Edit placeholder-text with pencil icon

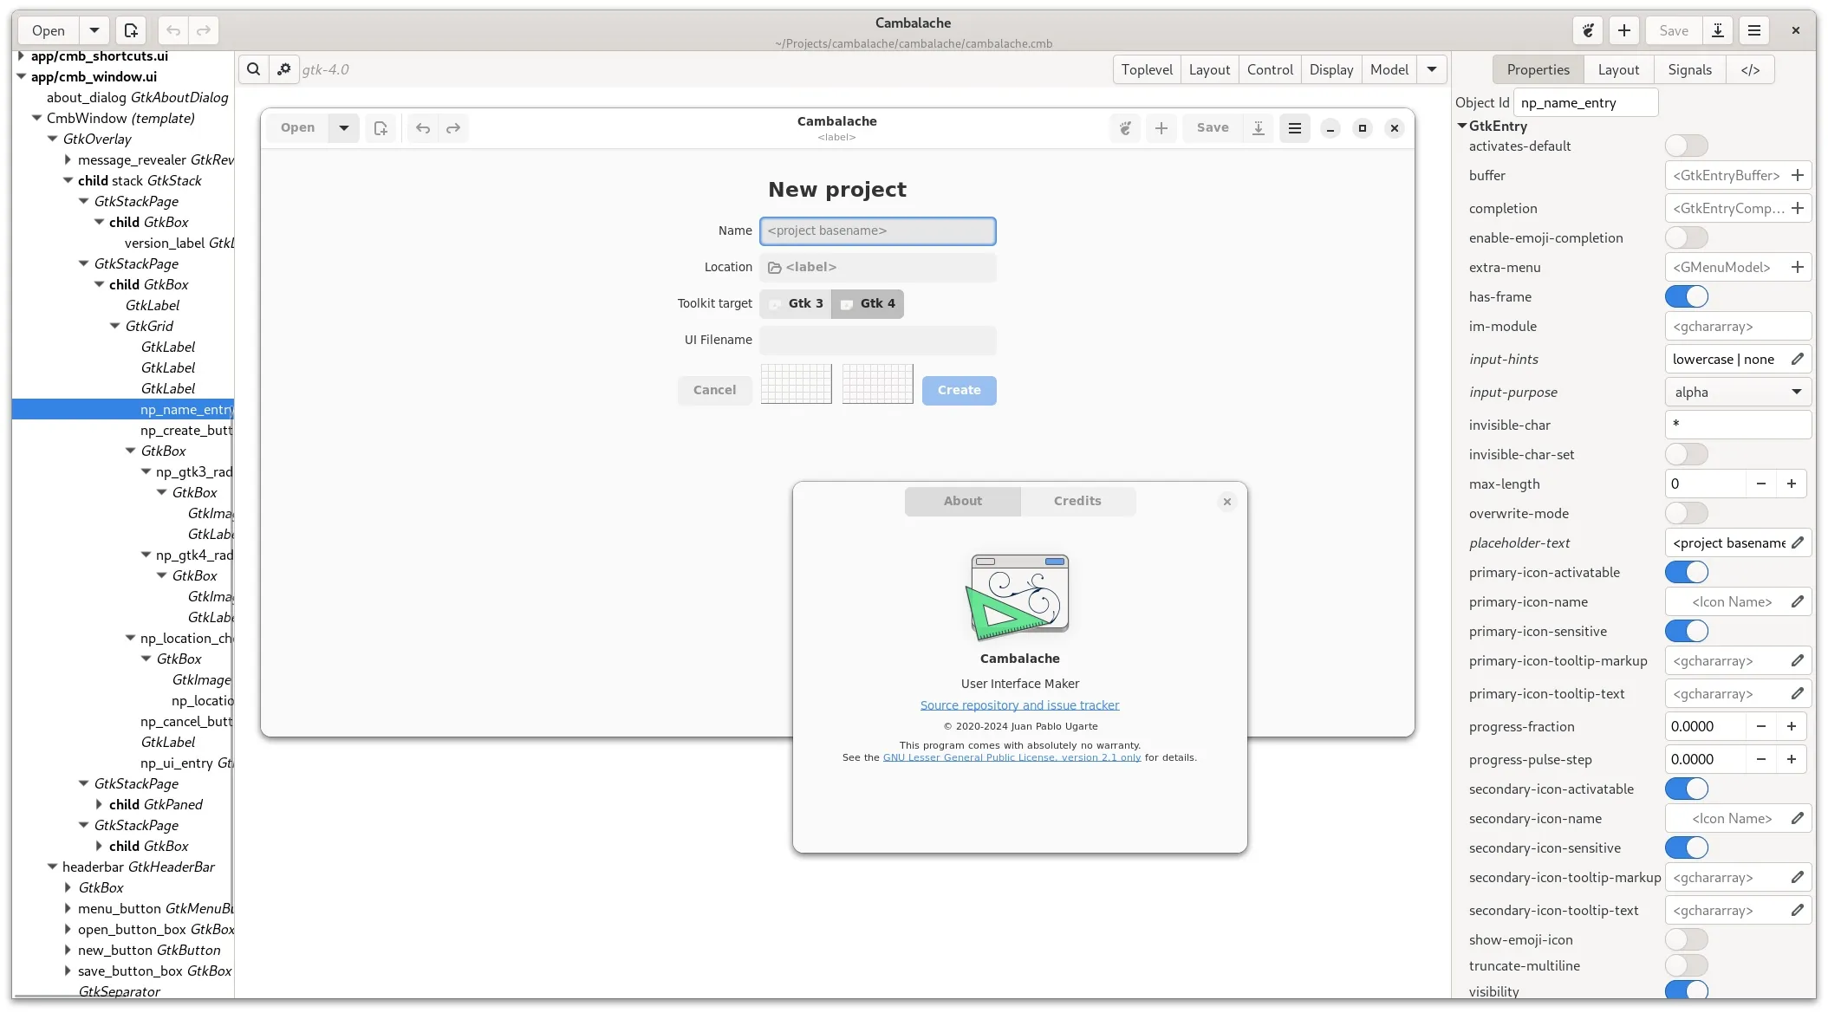pyautogui.click(x=1798, y=542)
